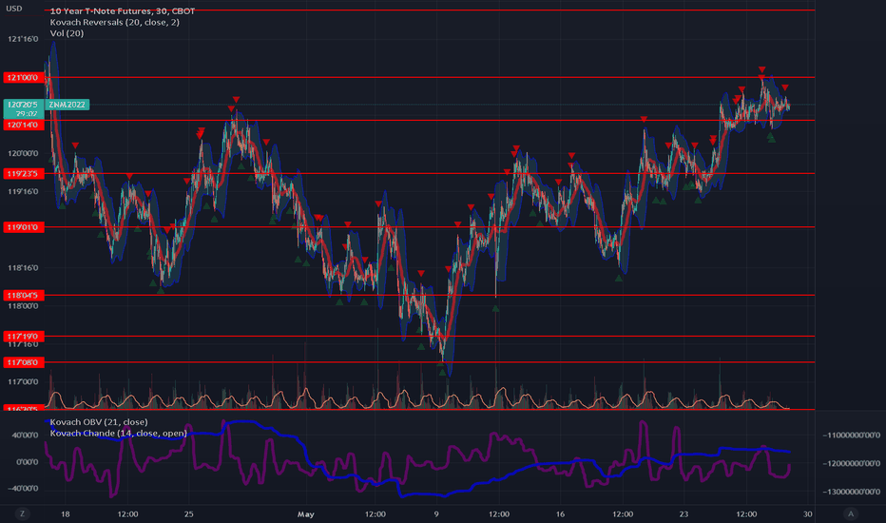Screen dimensions: 886x523
Task: Select the Vol (20) indicator label
Action: (x=67, y=33)
